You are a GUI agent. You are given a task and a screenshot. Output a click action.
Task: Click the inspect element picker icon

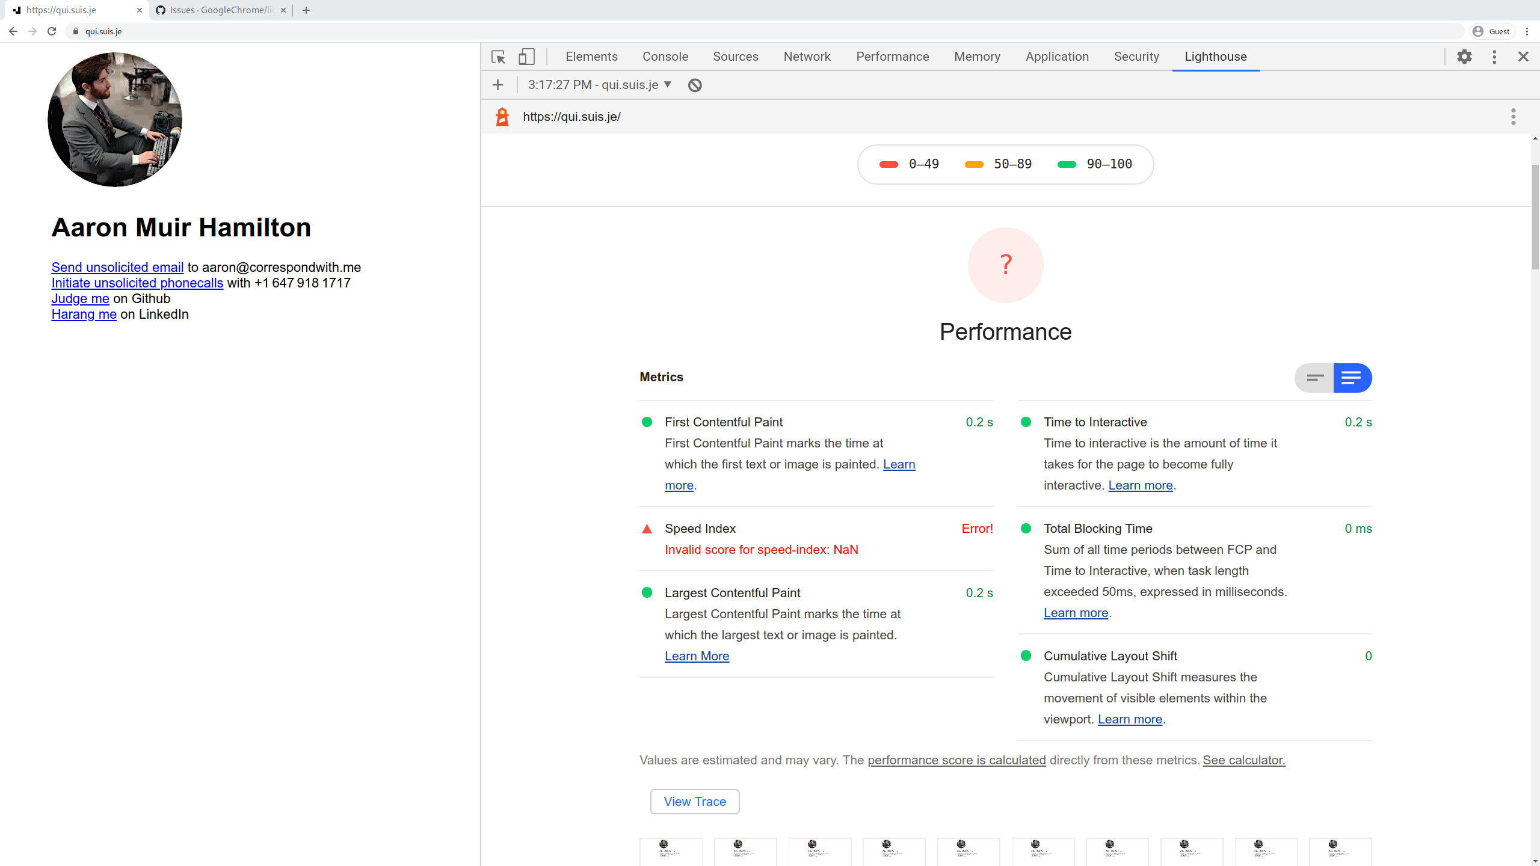coord(498,57)
